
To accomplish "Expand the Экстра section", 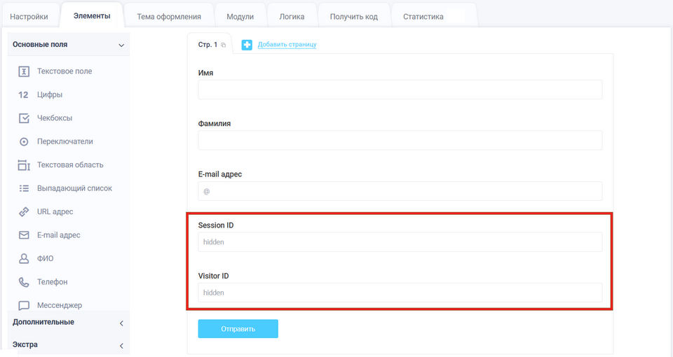I will [x=121, y=346].
